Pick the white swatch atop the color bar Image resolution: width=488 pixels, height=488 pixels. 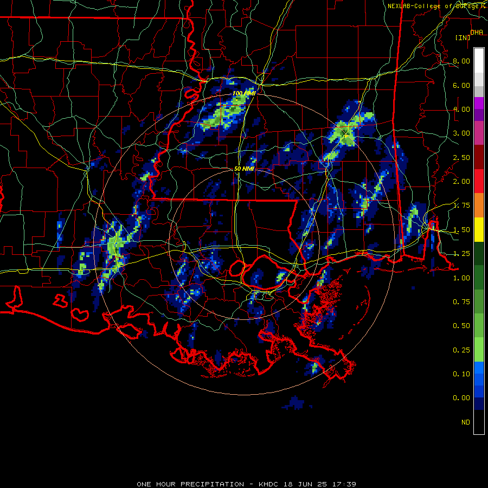pos(479,60)
